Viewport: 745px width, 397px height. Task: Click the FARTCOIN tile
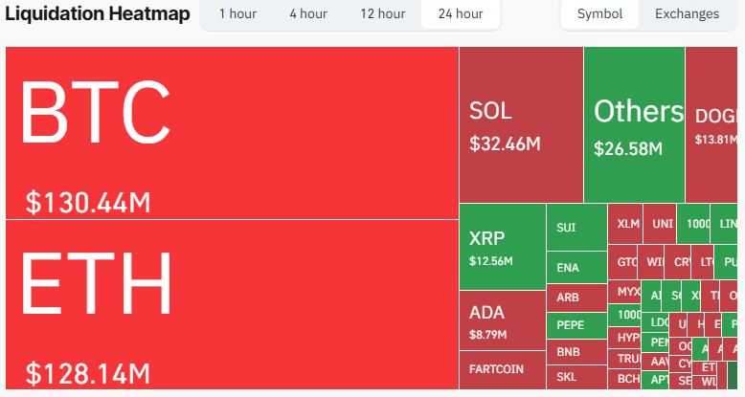[503, 370]
